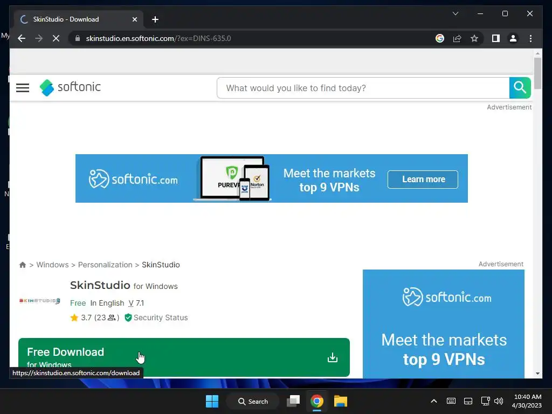Click the Security Status text
Viewport: 552px width, 414px height.
[x=161, y=318]
